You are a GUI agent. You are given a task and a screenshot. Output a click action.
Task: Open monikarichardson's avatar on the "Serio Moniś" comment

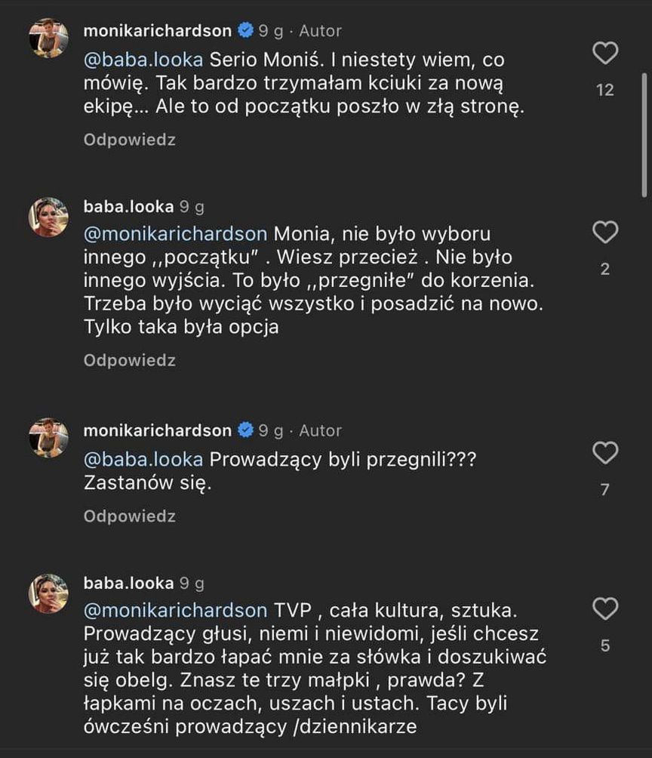click(x=48, y=36)
